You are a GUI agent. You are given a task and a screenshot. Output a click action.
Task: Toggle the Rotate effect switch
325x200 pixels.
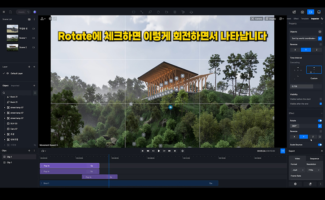click(x=320, y=121)
